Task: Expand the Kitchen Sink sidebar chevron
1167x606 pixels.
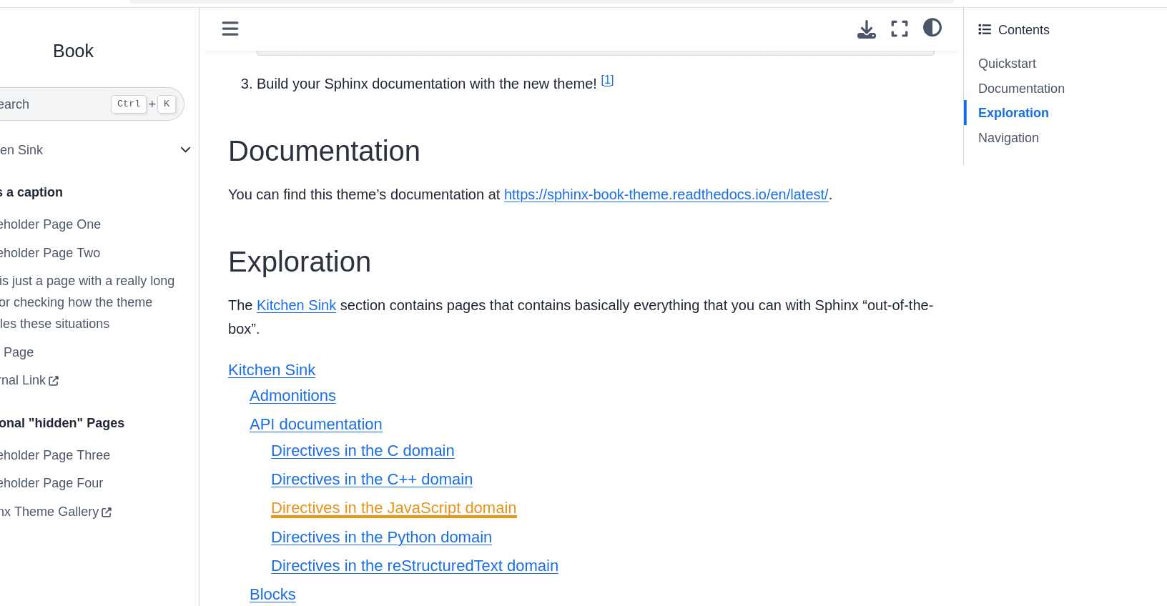Action: click(x=185, y=150)
